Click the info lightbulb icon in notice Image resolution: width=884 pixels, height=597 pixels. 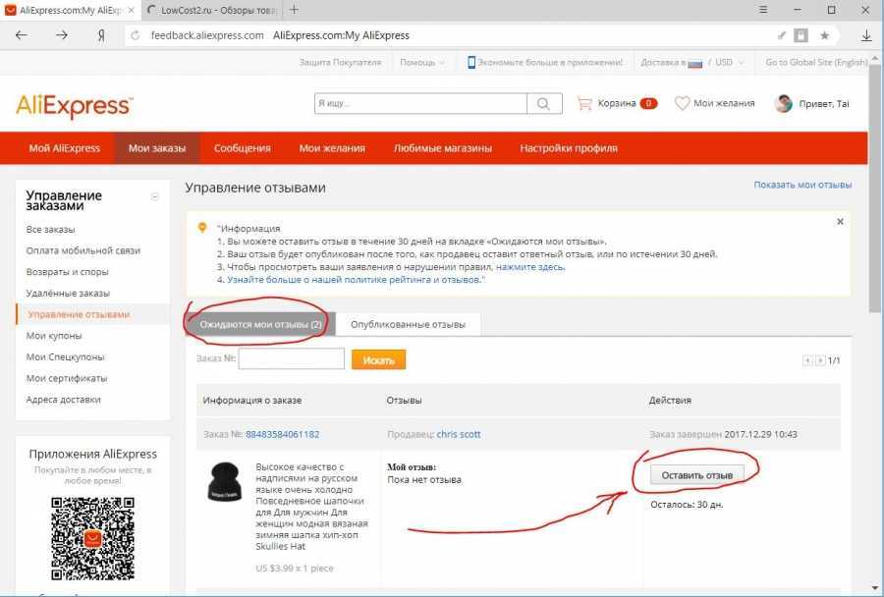[x=202, y=228]
